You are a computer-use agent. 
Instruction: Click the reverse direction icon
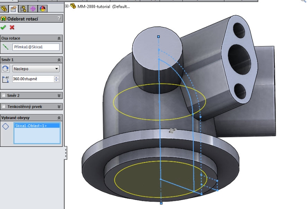(6, 69)
